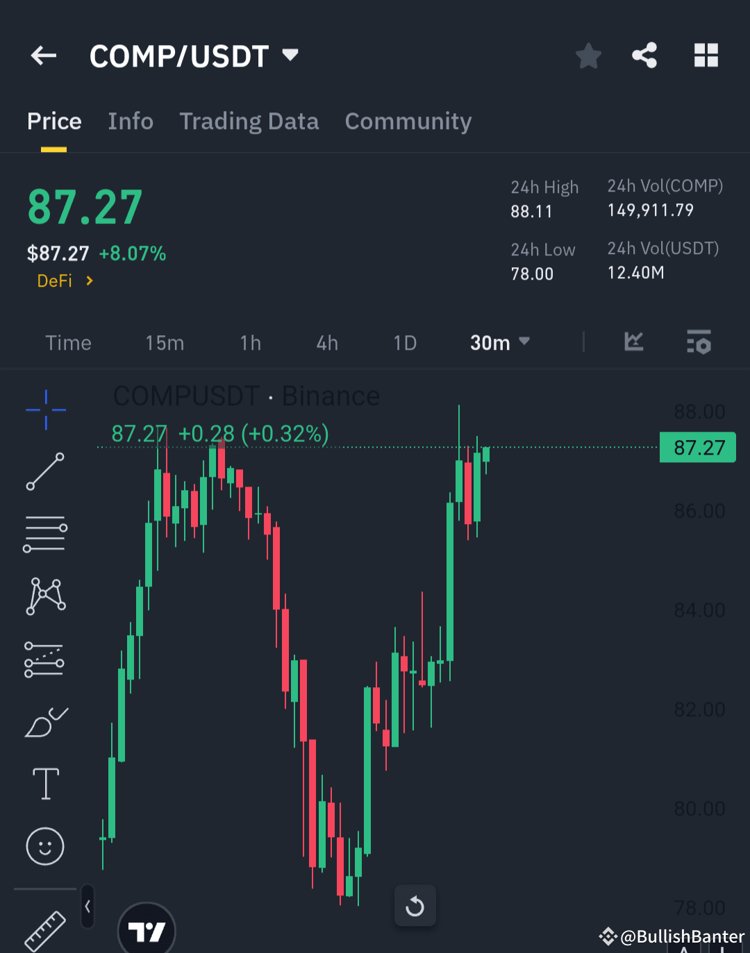Open the emoji sticker tool
The height and width of the screenshot is (953, 750).
[x=45, y=846]
